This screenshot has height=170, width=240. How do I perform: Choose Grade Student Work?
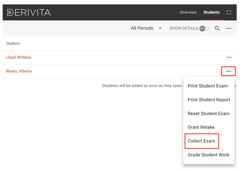click(208, 155)
